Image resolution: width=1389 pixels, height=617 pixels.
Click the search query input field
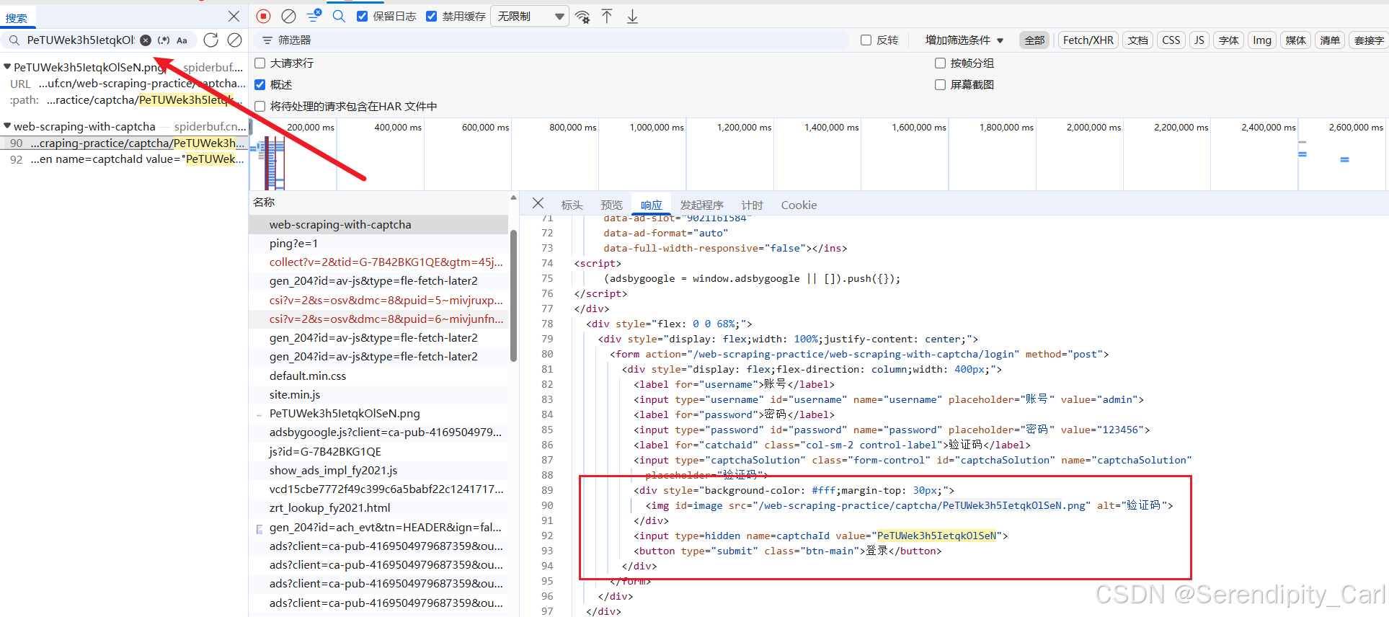tap(81, 40)
